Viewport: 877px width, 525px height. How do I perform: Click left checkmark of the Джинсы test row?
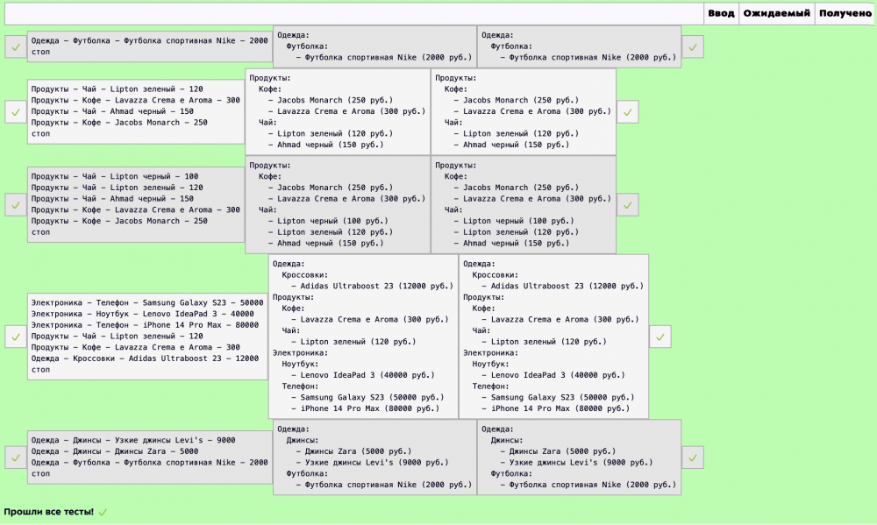pos(16,458)
